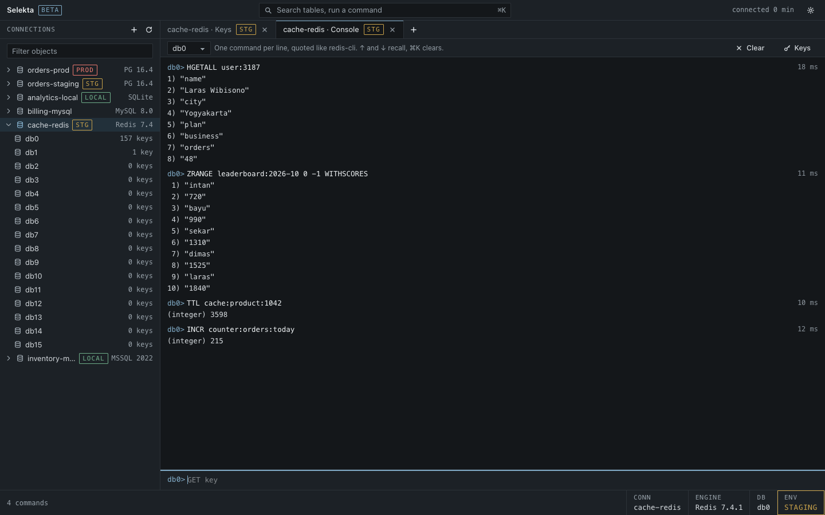The image size is (825, 515).
Task: Close the cache-redis Keys tab
Action: point(265,30)
